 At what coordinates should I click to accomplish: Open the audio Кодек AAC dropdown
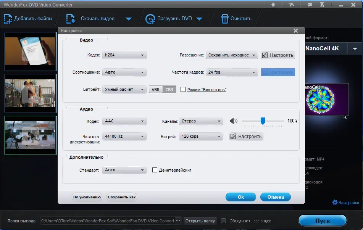tap(124, 121)
